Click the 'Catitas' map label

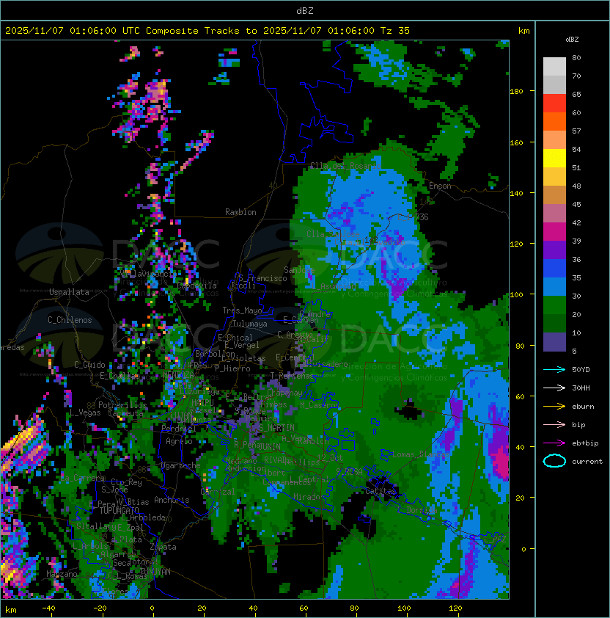pos(381,491)
